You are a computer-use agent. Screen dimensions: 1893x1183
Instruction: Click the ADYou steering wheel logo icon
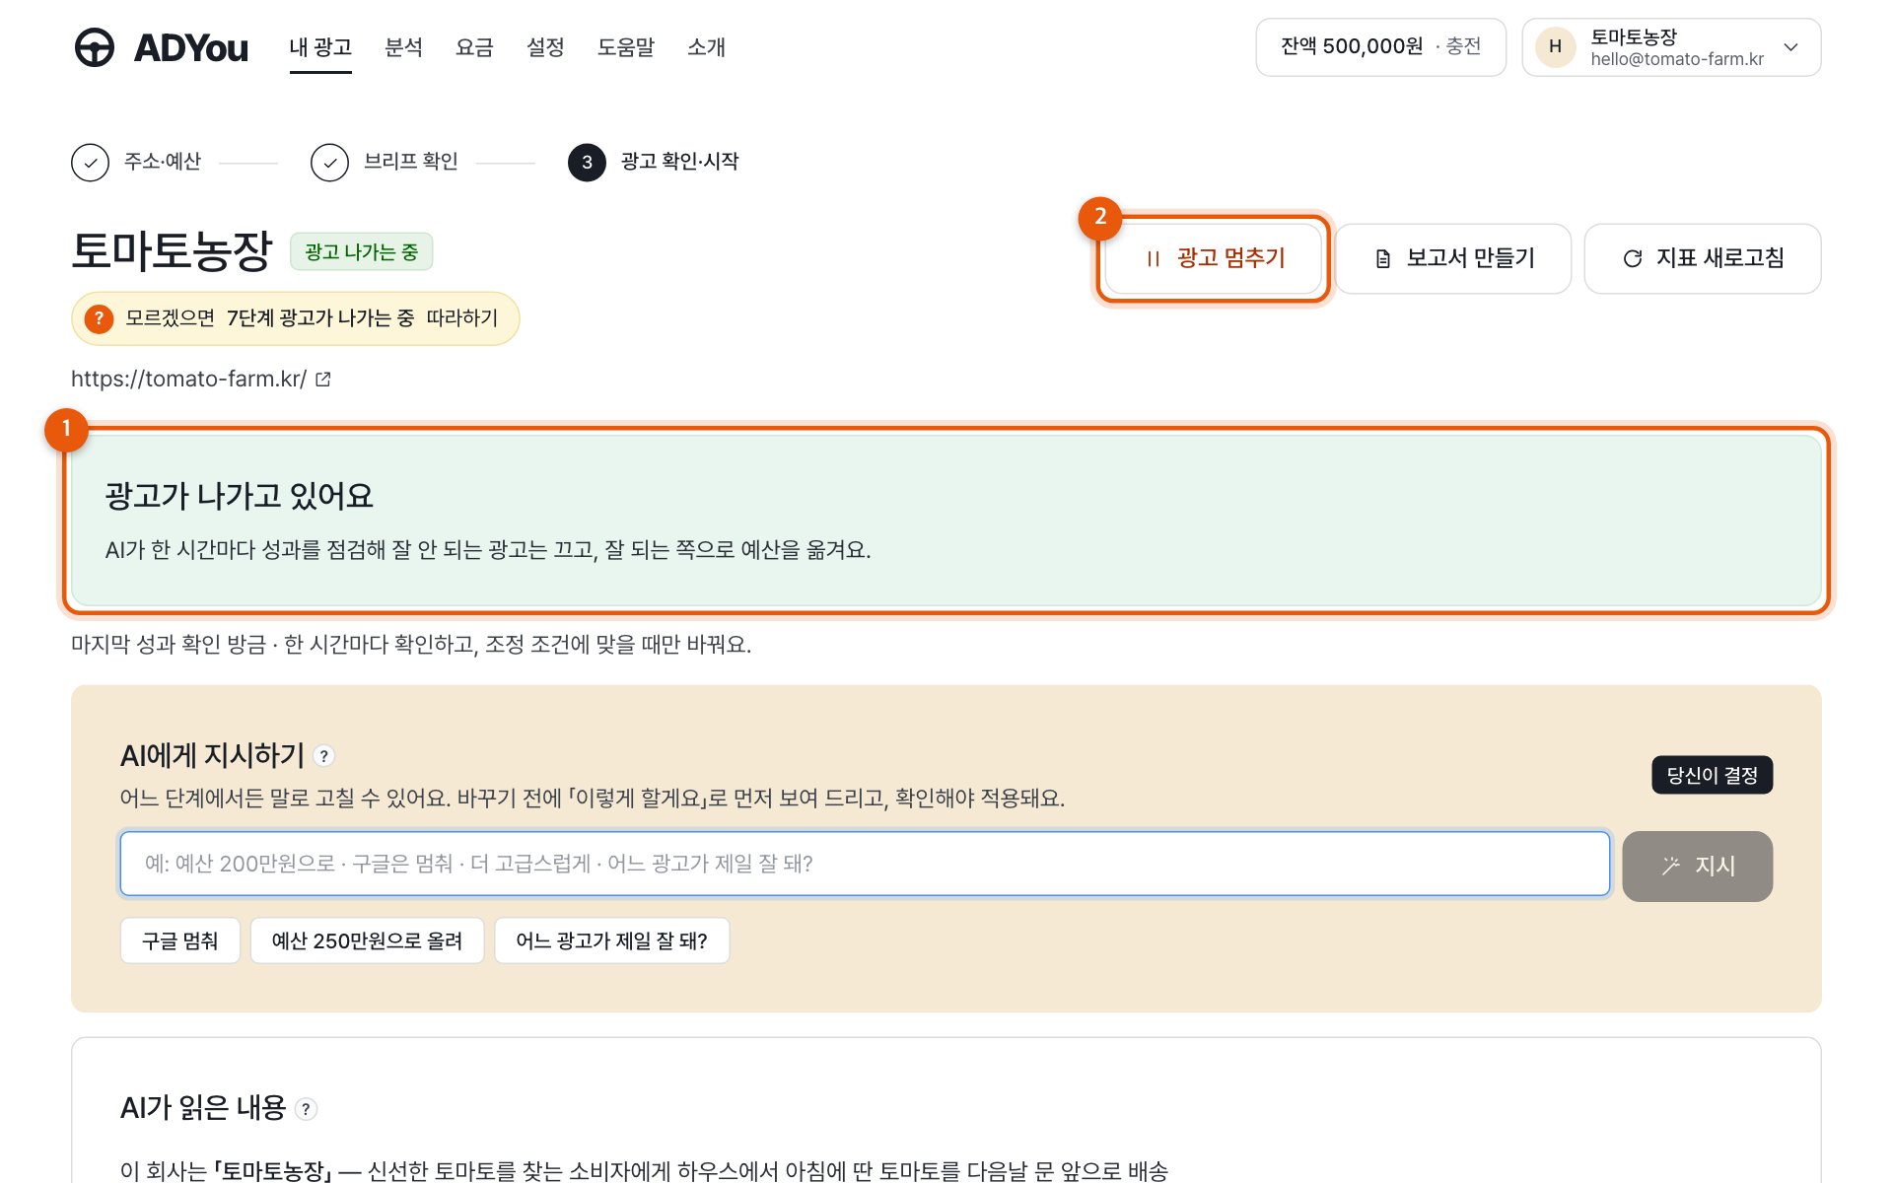(95, 47)
